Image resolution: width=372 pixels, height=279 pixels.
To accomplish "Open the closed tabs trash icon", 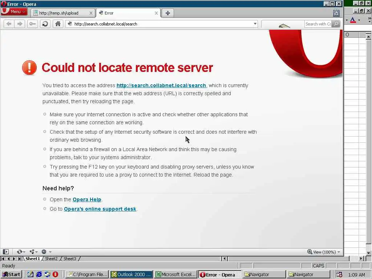I will [x=336, y=13].
